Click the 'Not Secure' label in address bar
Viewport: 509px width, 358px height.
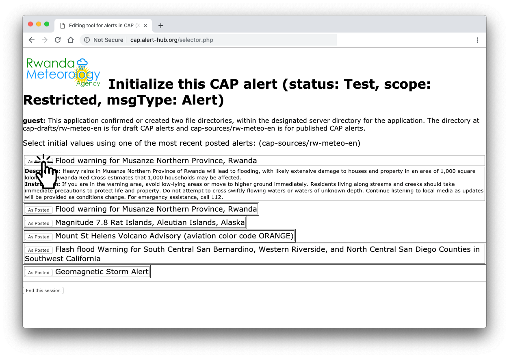tap(108, 40)
